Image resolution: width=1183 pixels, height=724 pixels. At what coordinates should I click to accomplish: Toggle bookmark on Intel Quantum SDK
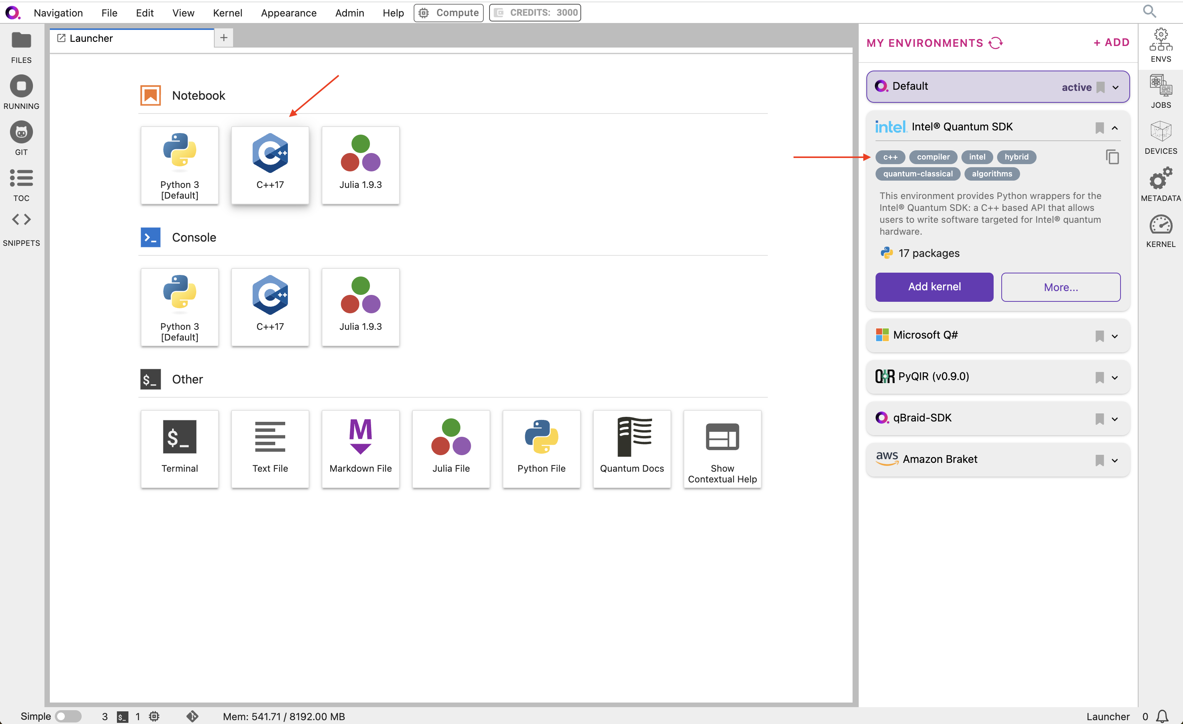1099,128
